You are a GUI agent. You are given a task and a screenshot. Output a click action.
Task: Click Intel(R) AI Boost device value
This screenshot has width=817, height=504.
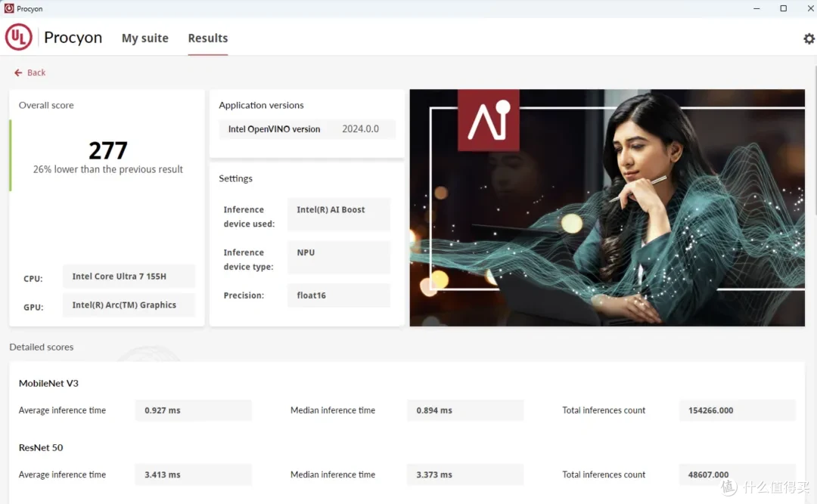[339, 214]
